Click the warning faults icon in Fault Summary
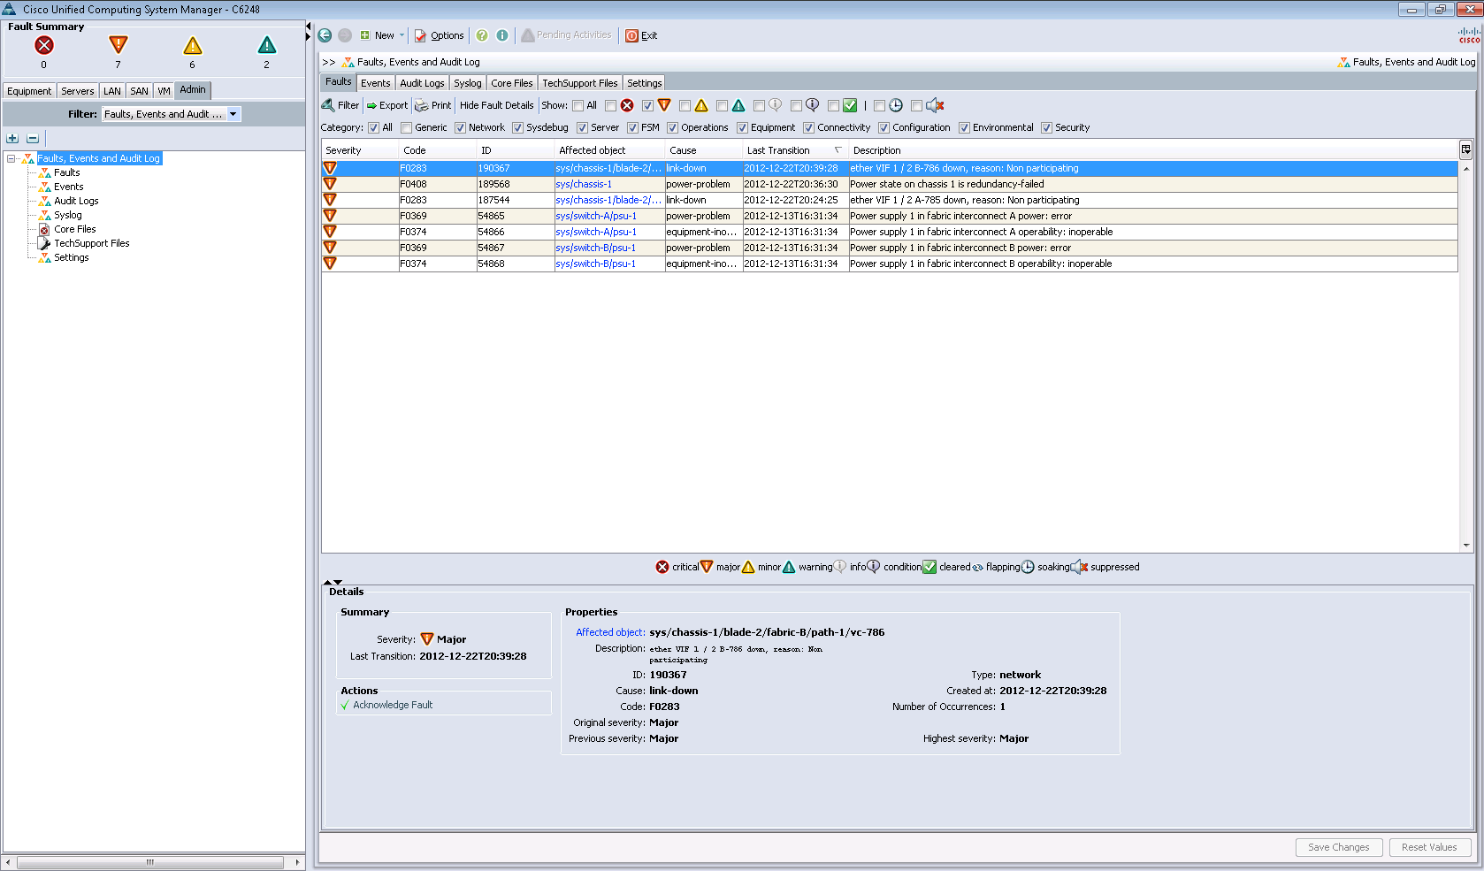The height and width of the screenshot is (871, 1484). [x=266, y=45]
